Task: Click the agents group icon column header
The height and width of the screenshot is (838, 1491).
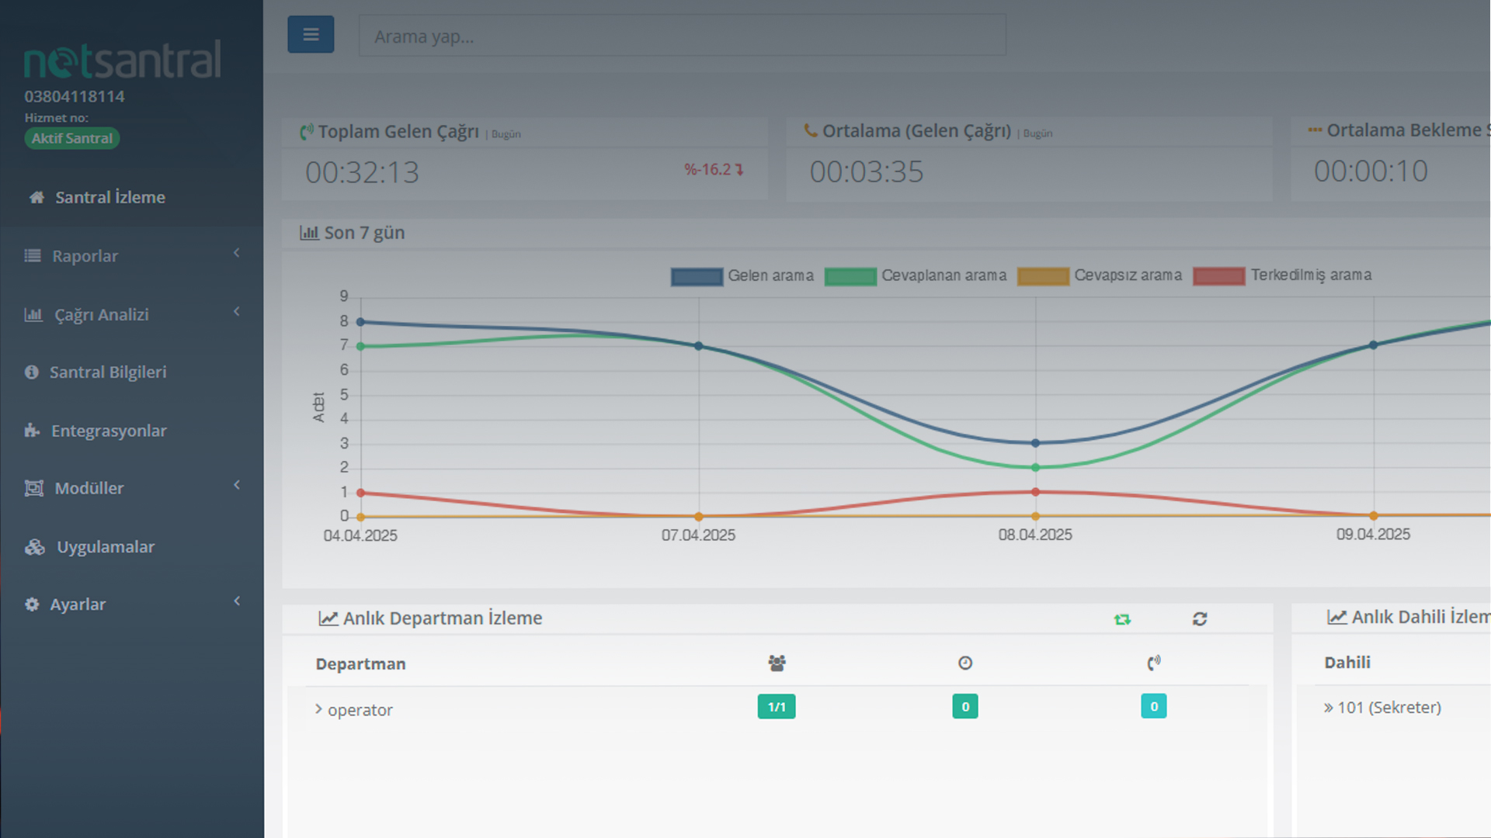Action: pos(777,663)
